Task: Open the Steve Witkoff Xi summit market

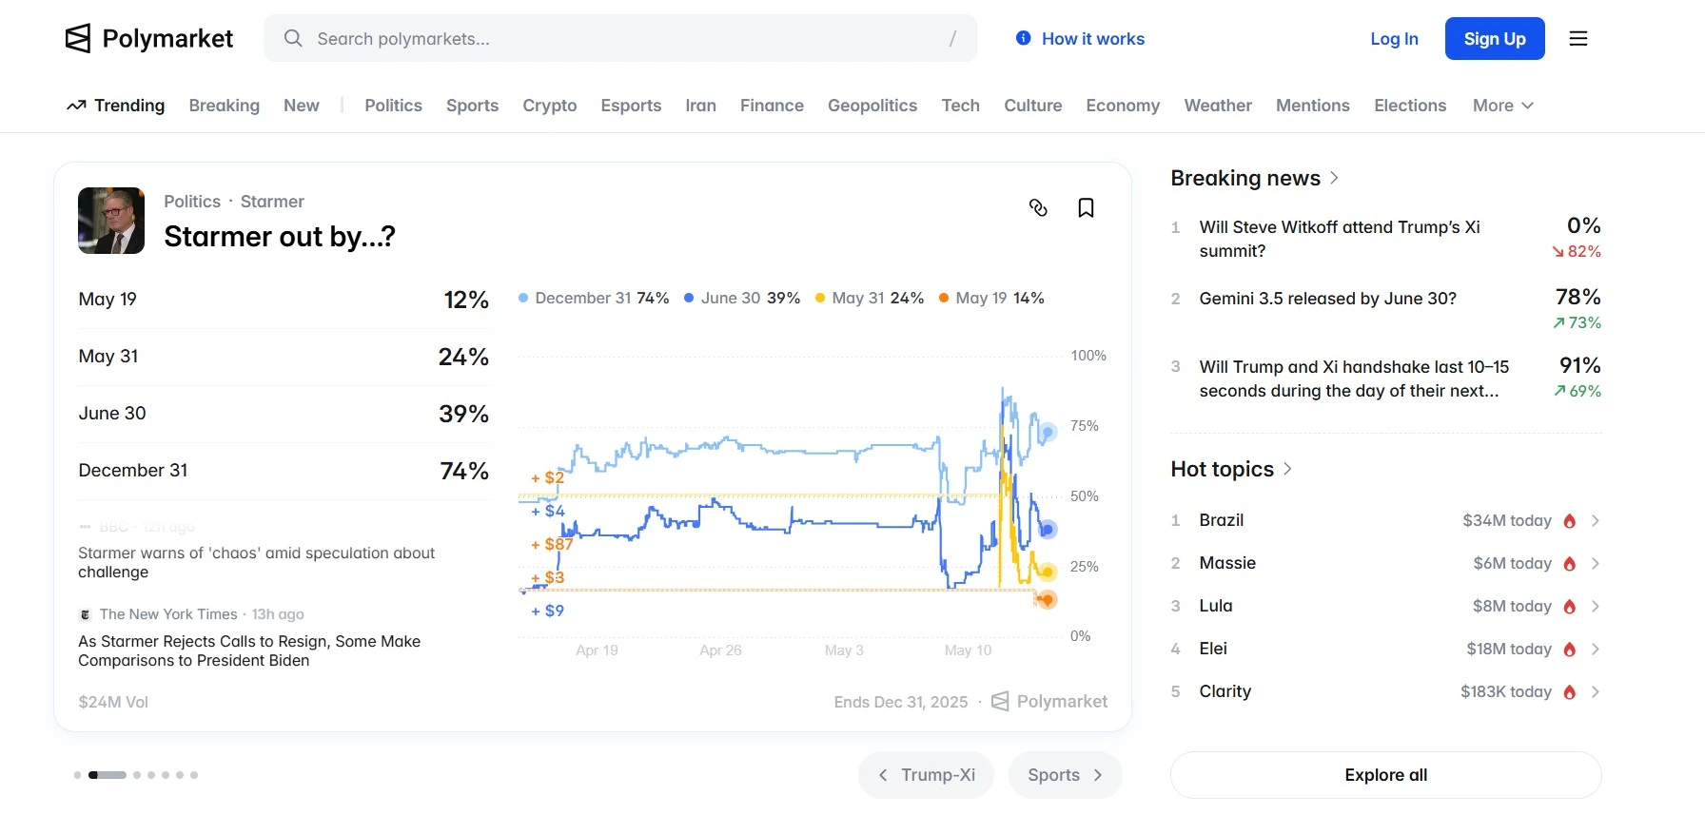Action: coord(1386,239)
